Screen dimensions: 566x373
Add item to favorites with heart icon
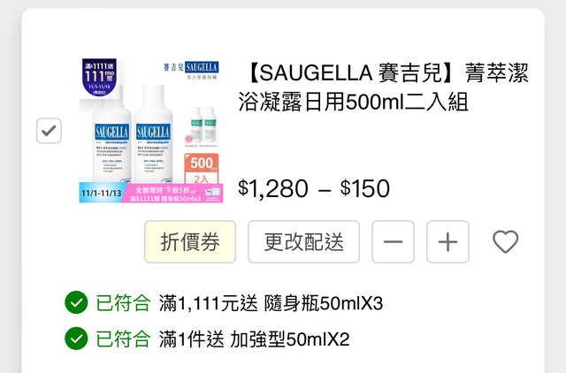point(505,241)
